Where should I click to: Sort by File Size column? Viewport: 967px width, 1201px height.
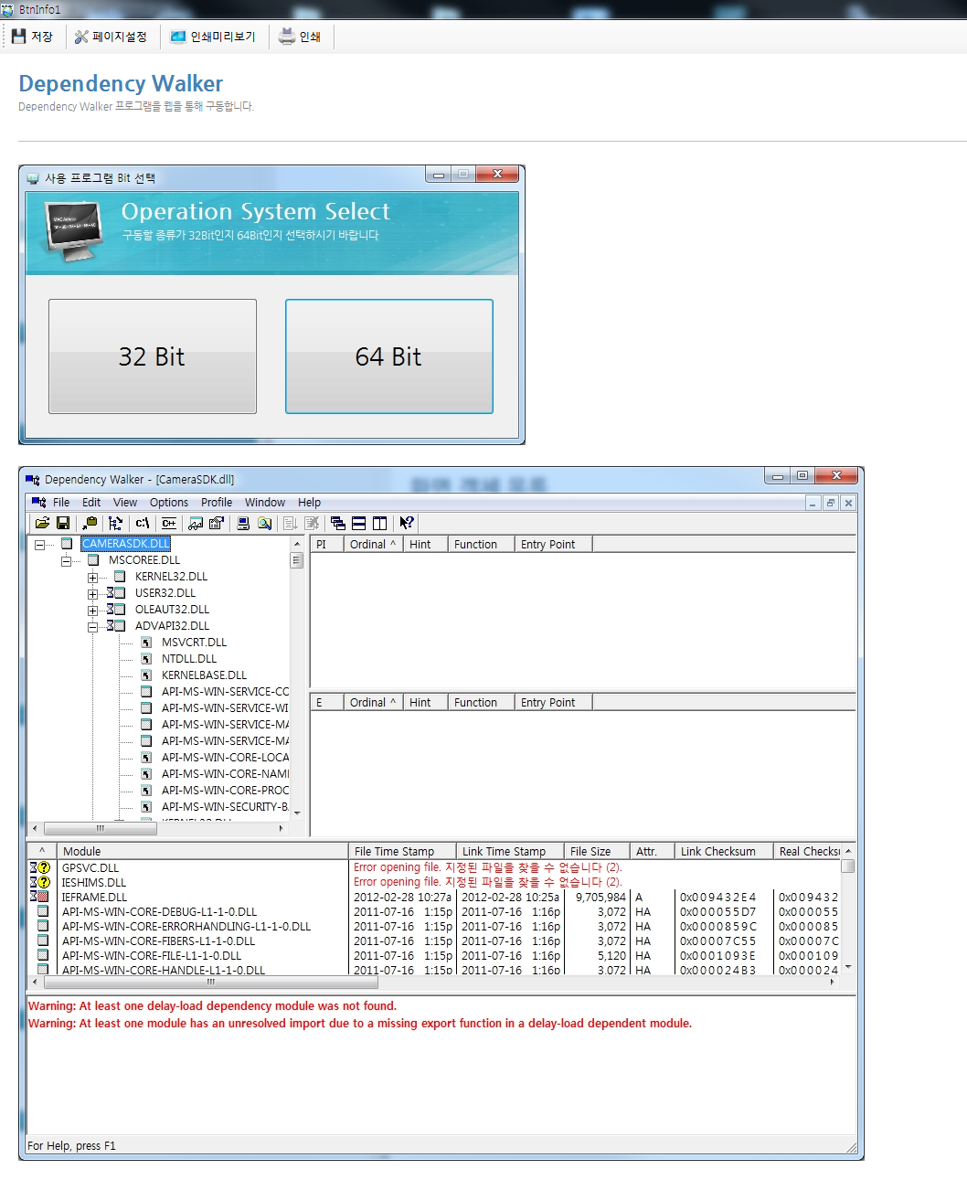point(597,851)
